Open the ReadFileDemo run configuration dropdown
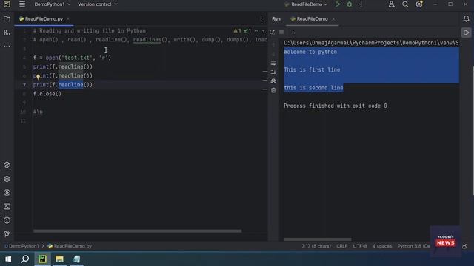The image size is (474, 266). pyautogui.click(x=306, y=4)
